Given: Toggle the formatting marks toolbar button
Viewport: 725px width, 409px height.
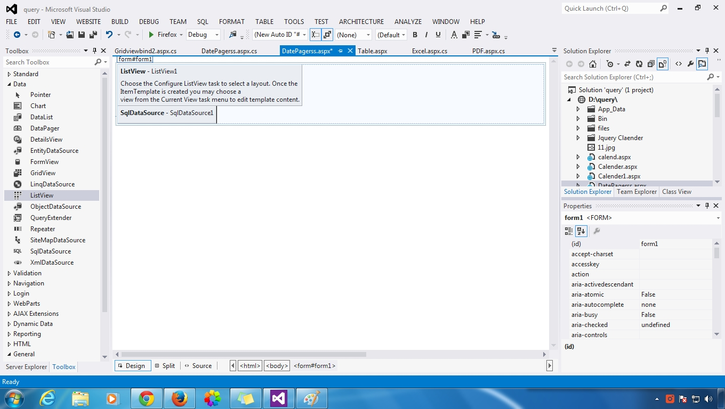Looking at the screenshot, I should (327, 35).
